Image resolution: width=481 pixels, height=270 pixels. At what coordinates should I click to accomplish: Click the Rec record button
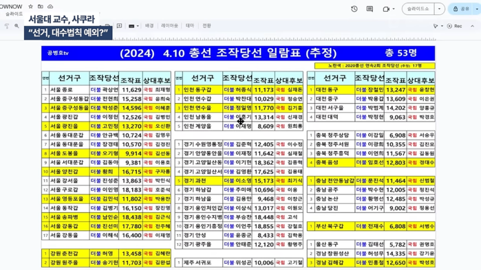point(455,26)
